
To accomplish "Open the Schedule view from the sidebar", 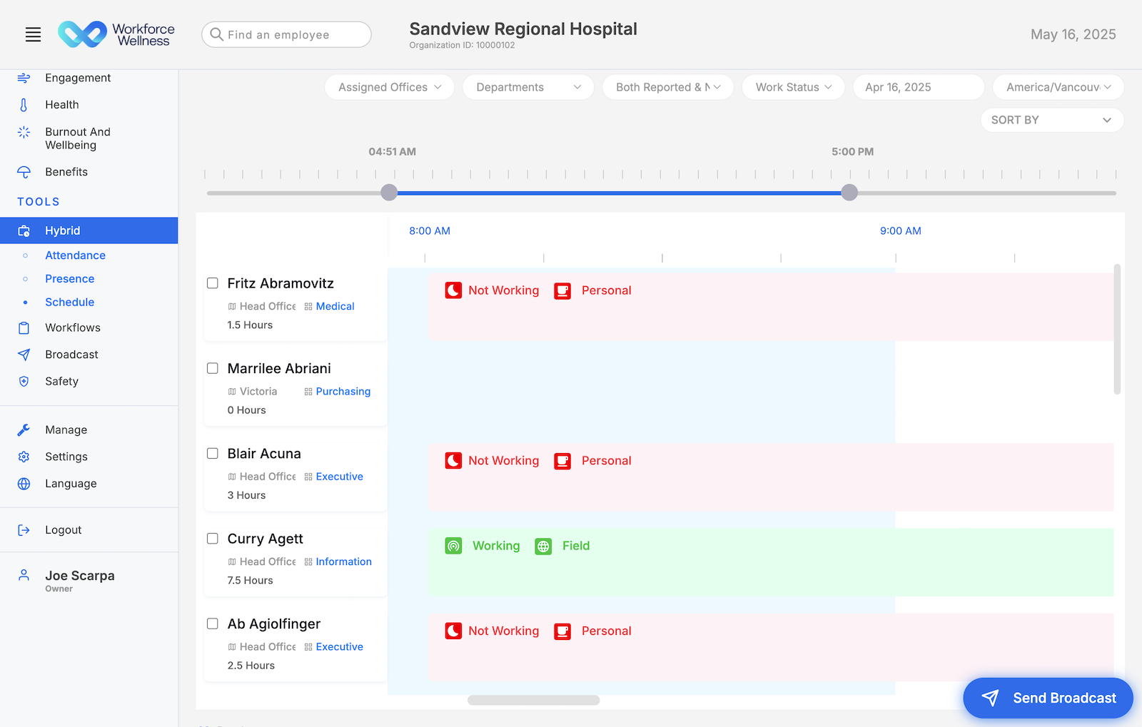I will (69, 302).
